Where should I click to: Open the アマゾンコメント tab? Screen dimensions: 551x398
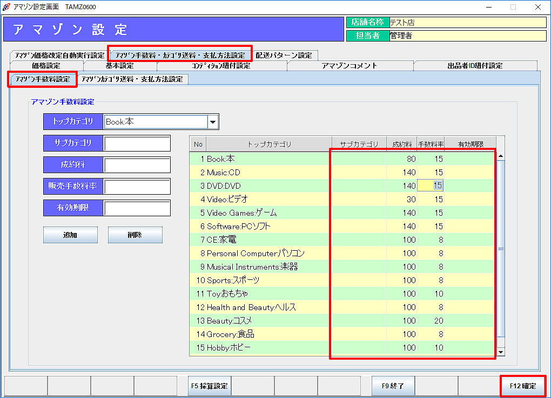click(350, 66)
